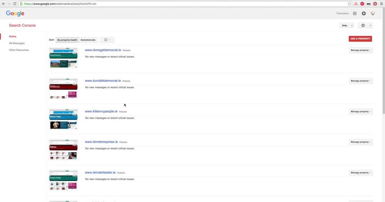Expand Manage property for donegaldemocrat.ie
Image resolution: width=385 pixels, height=202 pixels.
coord(361,50)
